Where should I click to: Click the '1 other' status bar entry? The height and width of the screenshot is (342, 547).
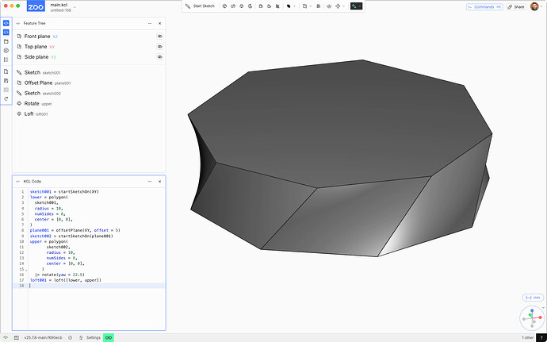click(x=527, y=338)
